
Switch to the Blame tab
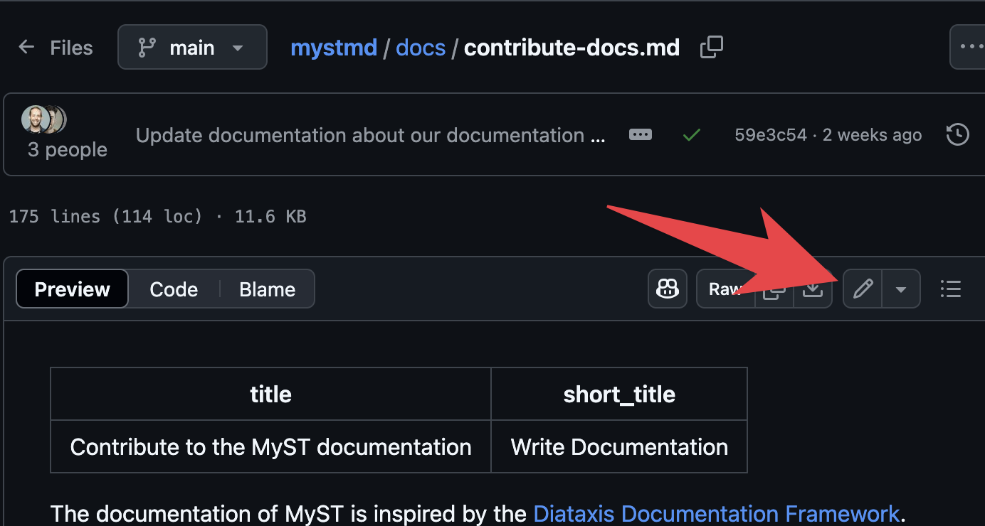[x=267, y=289]
